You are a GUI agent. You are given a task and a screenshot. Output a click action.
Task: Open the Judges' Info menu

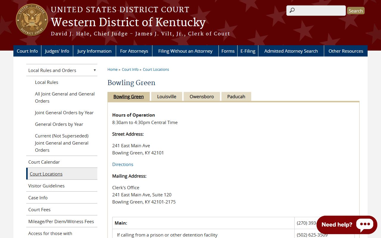click(x=57, y=51)
